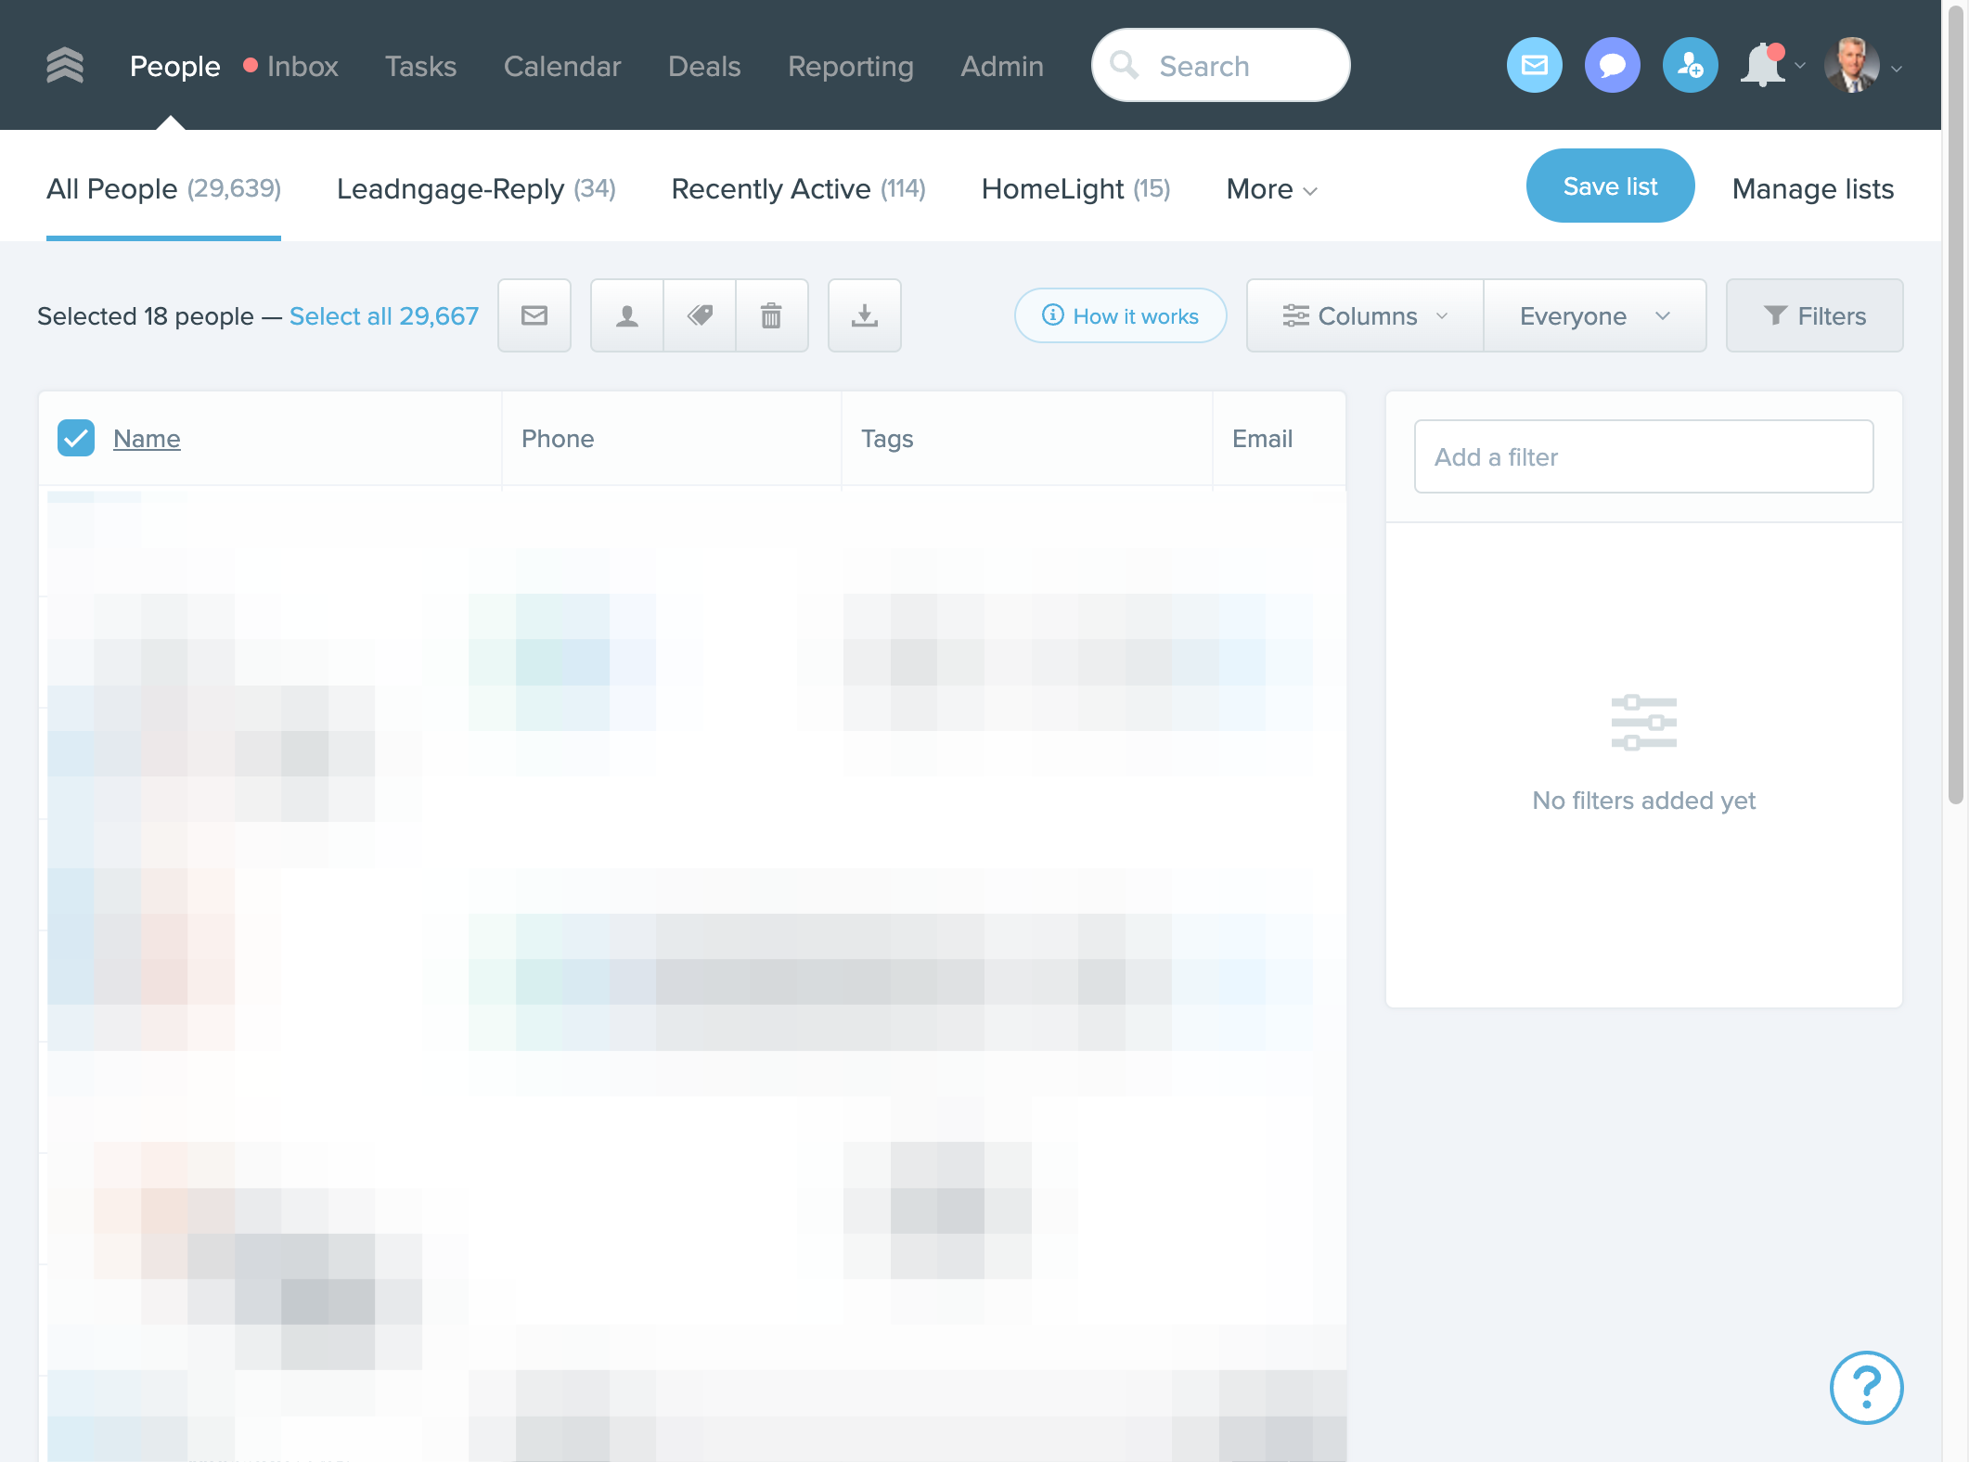This screenshot has height=1462, width=1969.
Task: Open the Columns dropdown
Action: coord(1365,315)
